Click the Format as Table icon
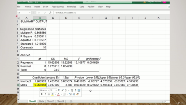Viewport: 186px width, 105px height. [x=79, y=90]
